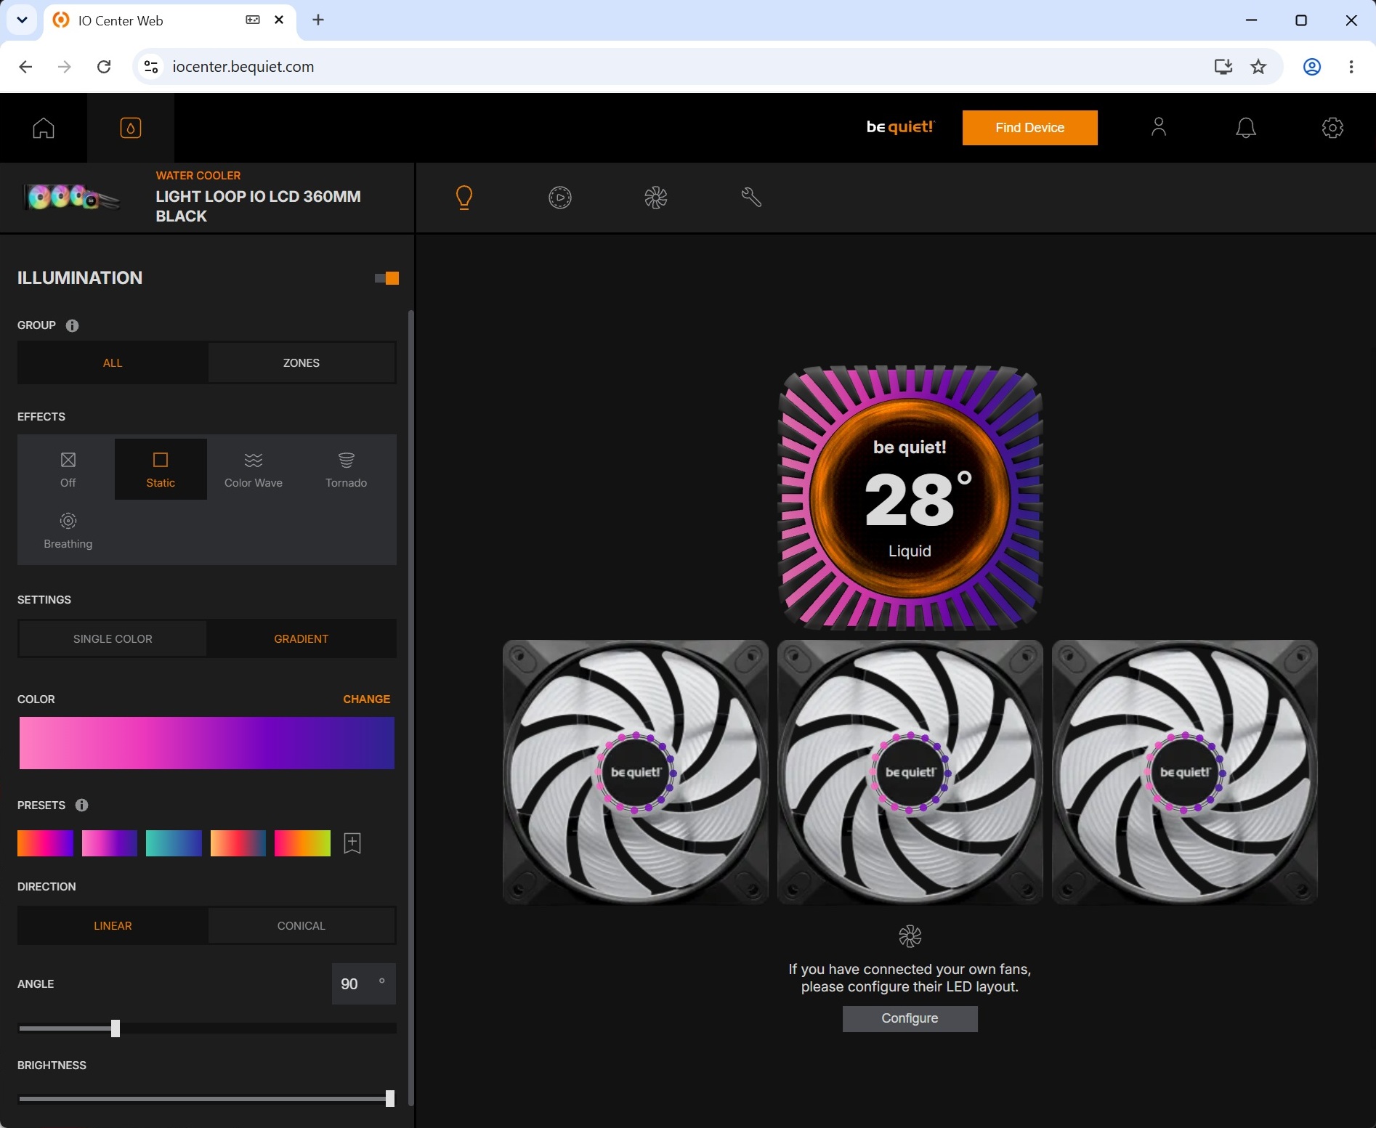Screen dimensions: 1376x1128
Task: Toggle the Illumination on/off switch
Action: tap(387, 278)
